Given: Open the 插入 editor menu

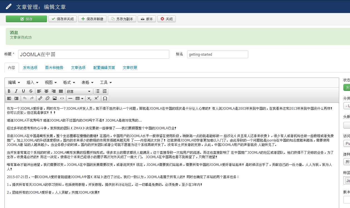Looking at the screenshot, I should click(33, 83).
